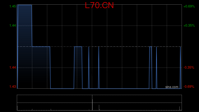199x112 pixels.
Task: Click the 1.45 price axis label
Action: click(x=13, y=6)
